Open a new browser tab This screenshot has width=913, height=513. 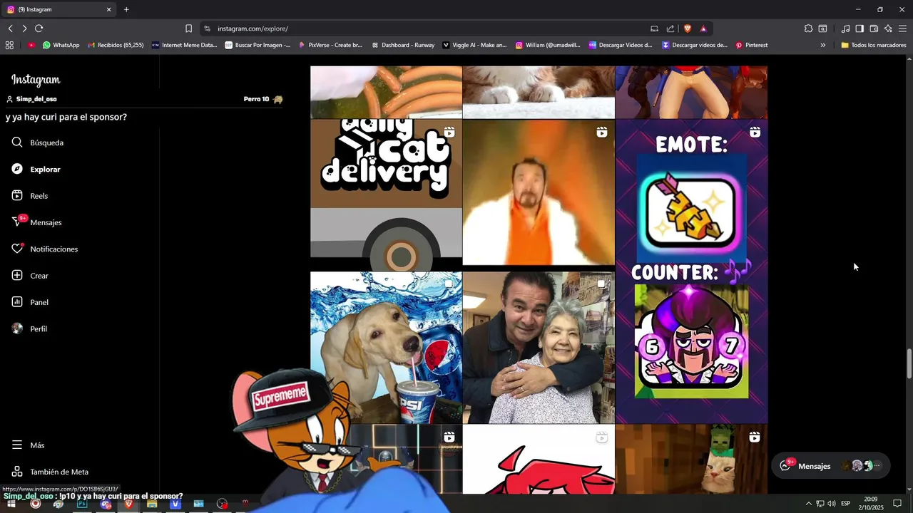pos(126,9)
